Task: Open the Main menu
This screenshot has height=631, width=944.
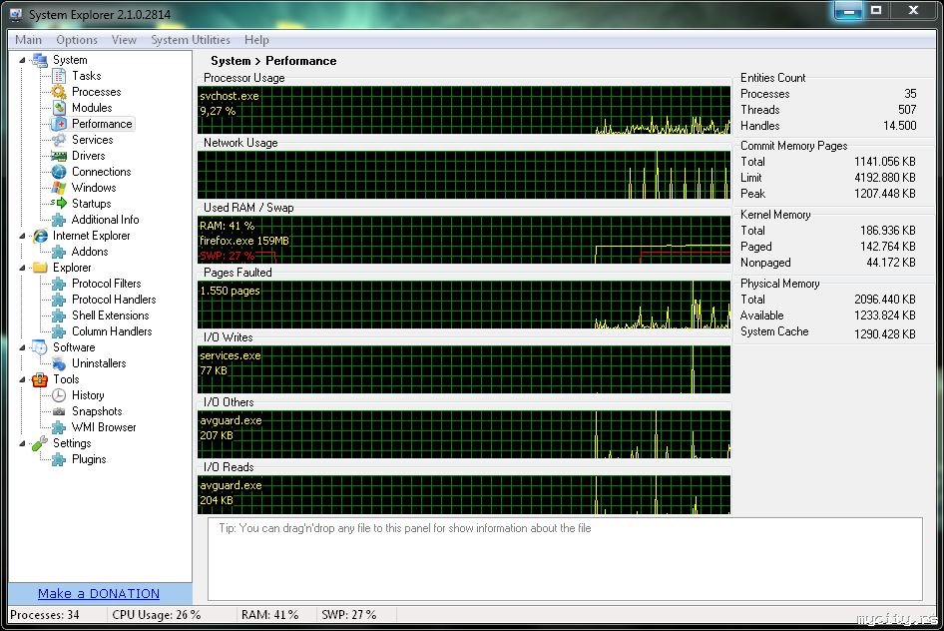Action: coord(28,40)
